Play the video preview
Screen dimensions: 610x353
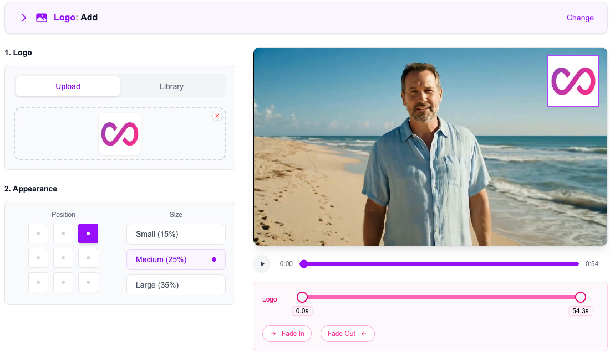coord(262,264)
